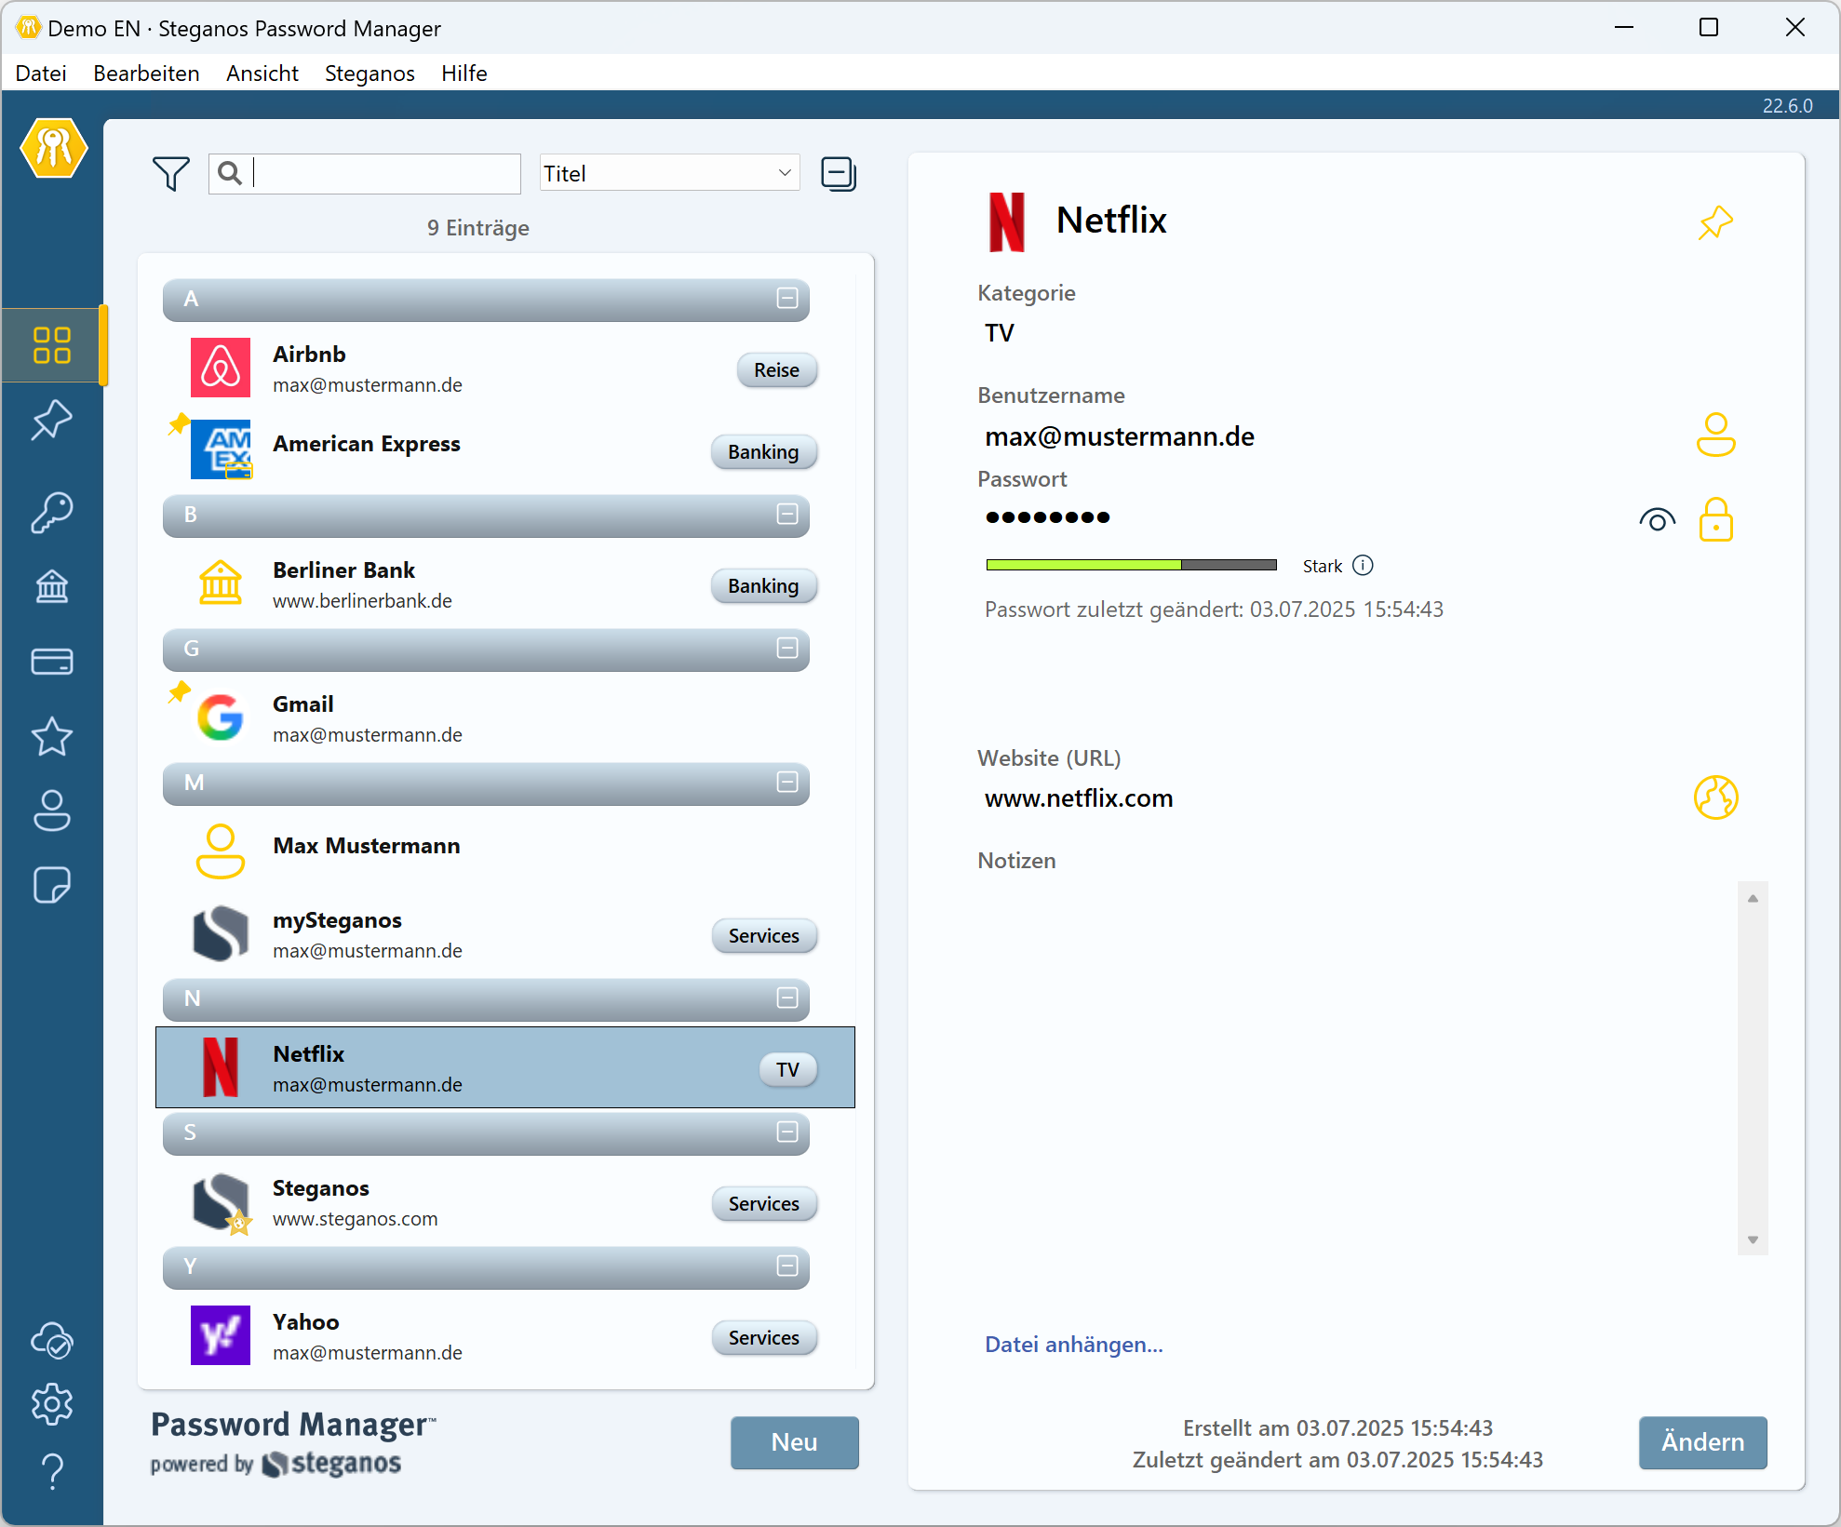
Task: Show password with the eye icon
Action: (1657, 519)
